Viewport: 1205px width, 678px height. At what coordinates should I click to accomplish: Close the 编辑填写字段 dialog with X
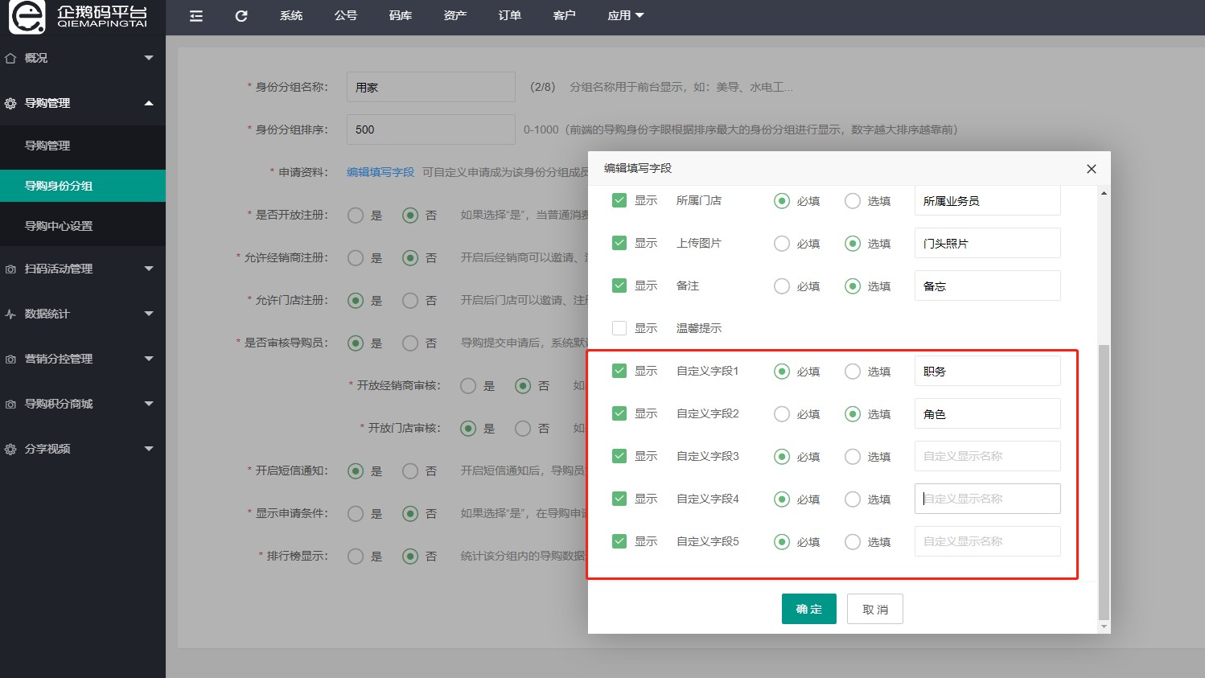coord(1091,169)
